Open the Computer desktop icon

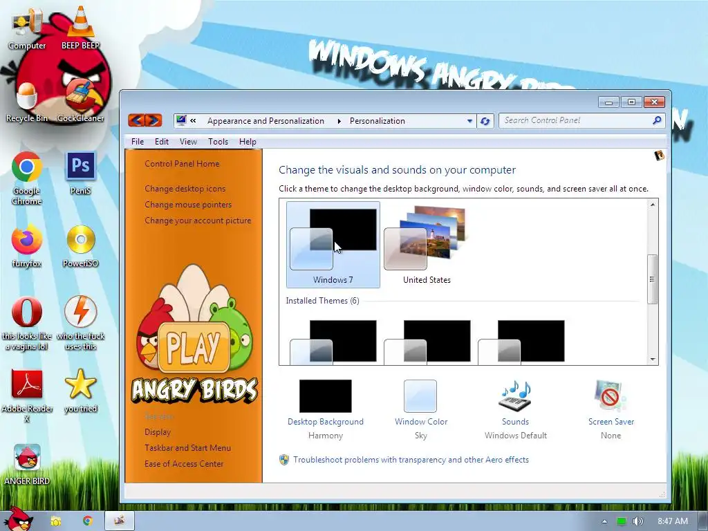27,29
